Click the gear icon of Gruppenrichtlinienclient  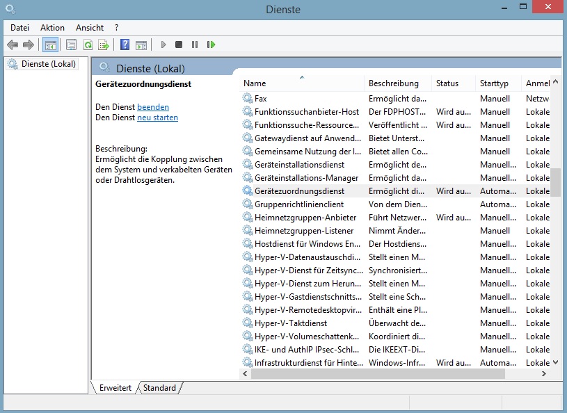point(248,204)
